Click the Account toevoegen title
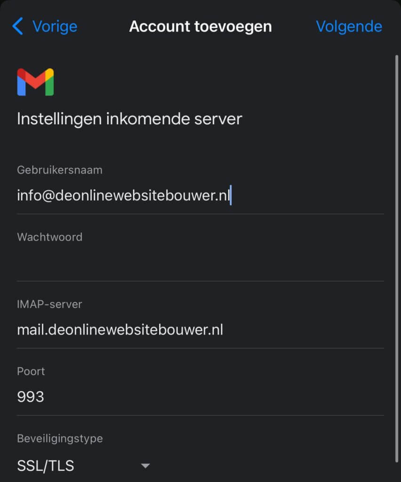Image resolution: width=401 pixels, height=482 pixels. pyautogui.click(x=200, y=26)
